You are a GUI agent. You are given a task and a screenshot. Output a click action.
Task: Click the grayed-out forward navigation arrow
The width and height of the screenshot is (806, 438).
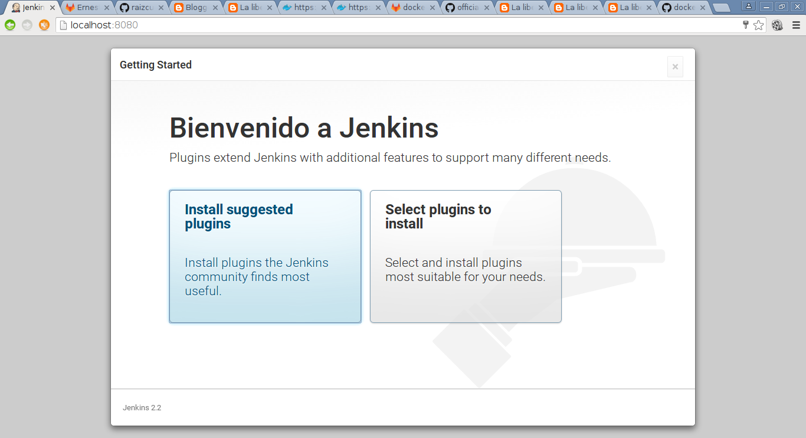[27, 25]
